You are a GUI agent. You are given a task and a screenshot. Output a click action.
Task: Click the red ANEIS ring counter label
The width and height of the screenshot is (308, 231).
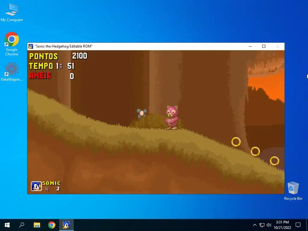point(40,76)
